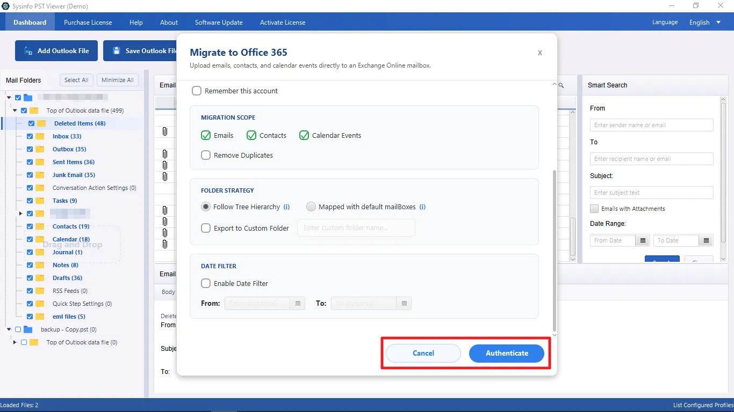Expand the unnamed folder below Tasks (9)
This screenshot has width=734, height=412.
click(21, 214)
